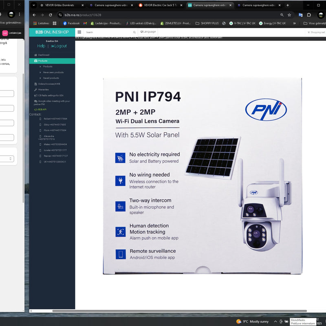Screen dimensions: 326x326
Task: Go back to previous page
Action: point(34,15)
